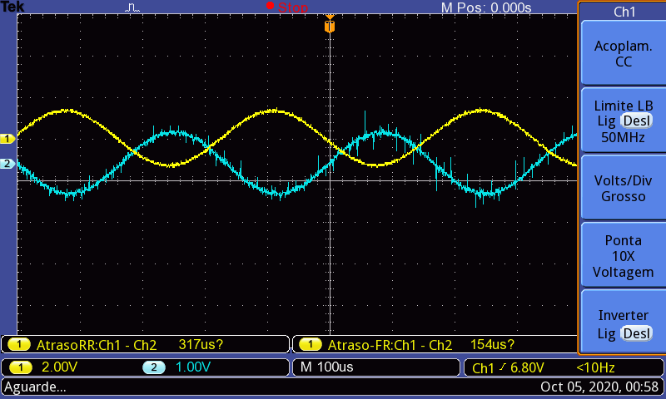The image size is (666, 399).
Task: Click the Oct 05, 2020, 00:58 timestamp
Action: [599, 387]
